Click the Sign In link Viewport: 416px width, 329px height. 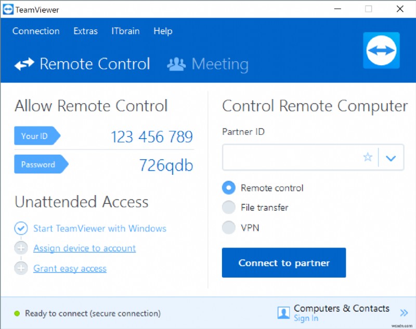point(305,318)
